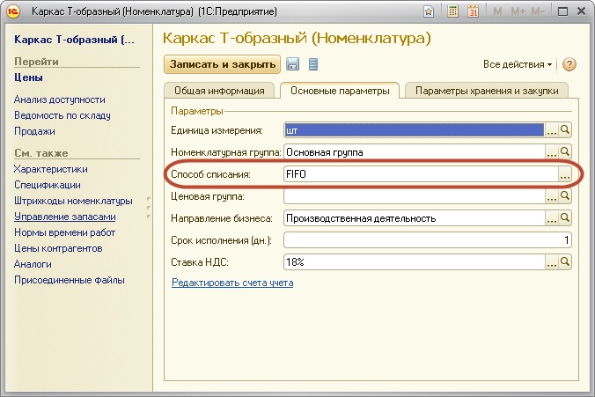
Task: Open the calendar icon in title bar
Action: (473, 11)
